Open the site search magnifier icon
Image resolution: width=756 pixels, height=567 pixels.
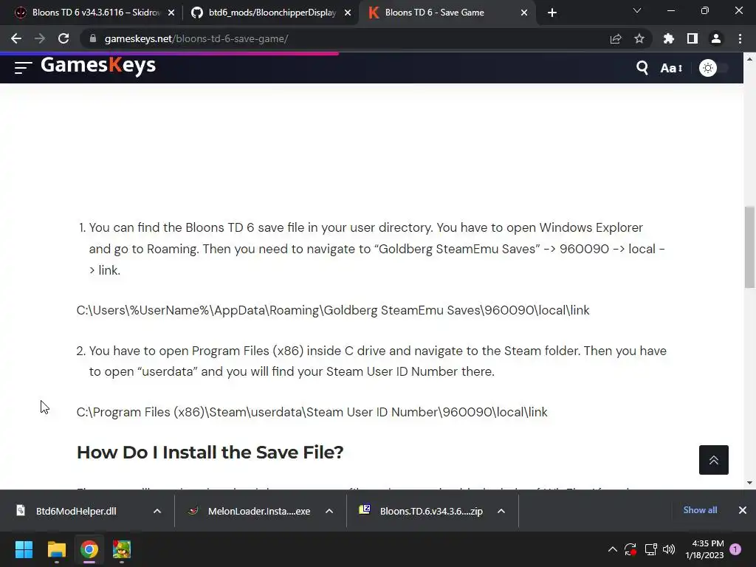[642, 68]
